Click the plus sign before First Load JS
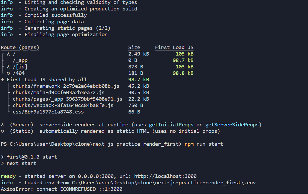The image size is (308, 194). [x=2, y=80]
